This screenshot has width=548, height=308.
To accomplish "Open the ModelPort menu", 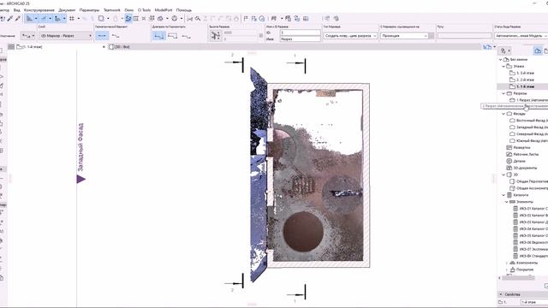I will click(164, 10).
